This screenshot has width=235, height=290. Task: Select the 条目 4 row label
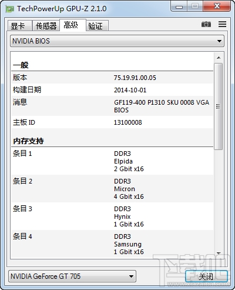pos(22,236)
